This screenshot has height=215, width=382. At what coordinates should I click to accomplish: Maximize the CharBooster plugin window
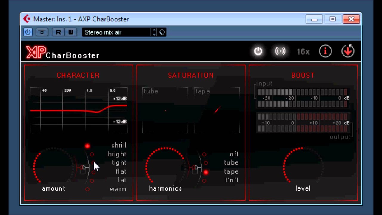(x=332, y=19)
